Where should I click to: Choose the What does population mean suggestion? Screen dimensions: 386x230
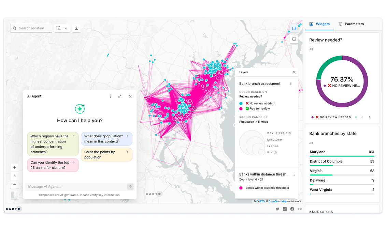coord(106,139)
